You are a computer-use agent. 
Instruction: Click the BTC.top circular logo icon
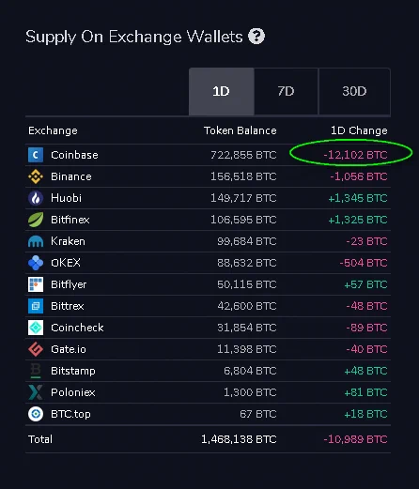coord(36,414)
